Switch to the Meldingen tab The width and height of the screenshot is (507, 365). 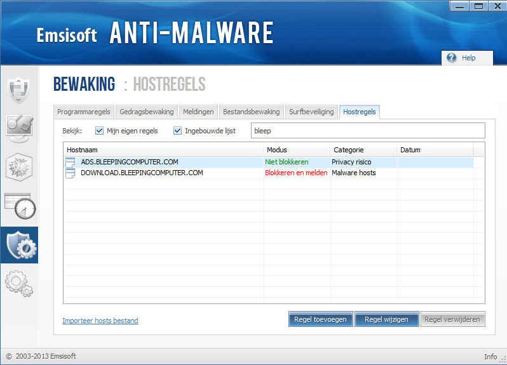198,112
